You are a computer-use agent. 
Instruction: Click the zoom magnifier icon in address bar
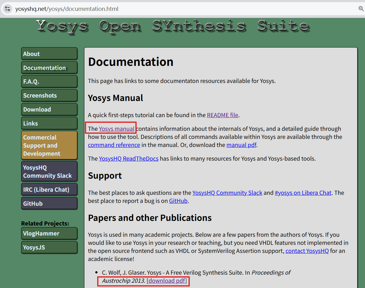(x=361, y=9)
